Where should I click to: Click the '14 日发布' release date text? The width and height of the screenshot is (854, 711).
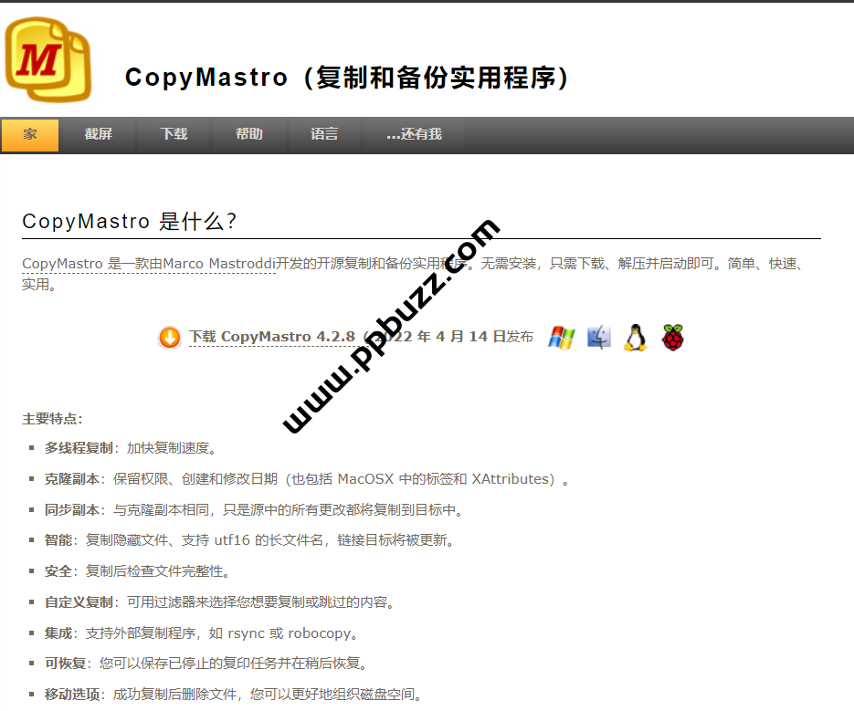(501, 337)
